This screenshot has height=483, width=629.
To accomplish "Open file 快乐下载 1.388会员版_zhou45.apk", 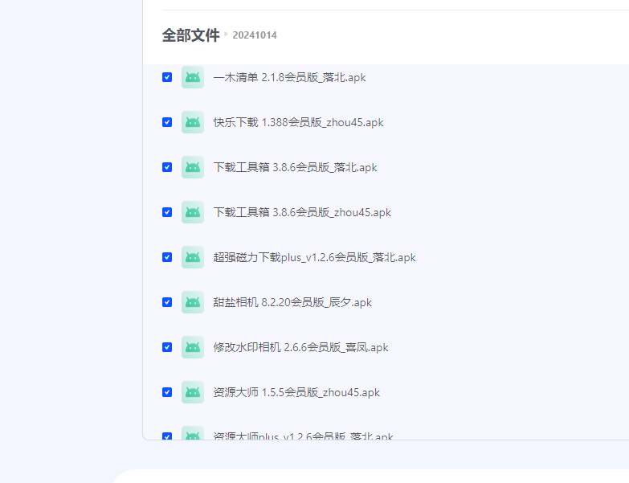I will 299,122.
